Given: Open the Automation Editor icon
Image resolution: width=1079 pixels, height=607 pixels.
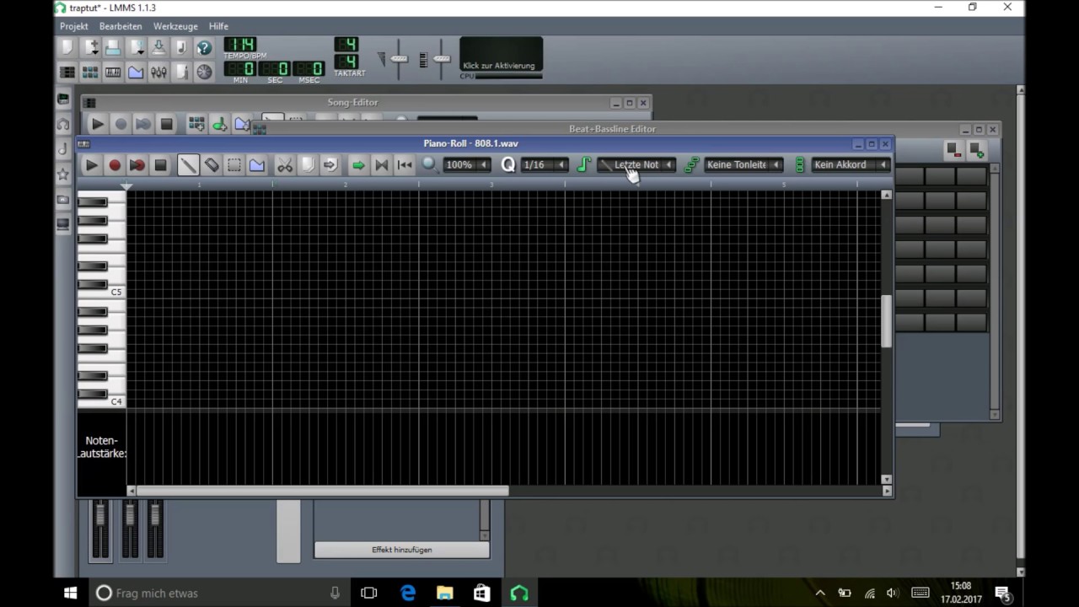Looking at the screenshot, I should [136, 73].
